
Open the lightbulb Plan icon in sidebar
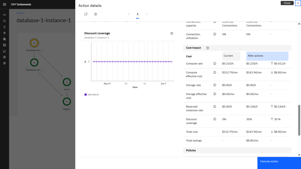[x=4, y=27]
